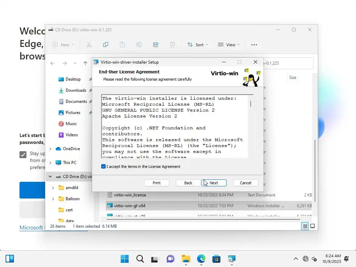The width and height of the screenshot is (356, 267).
Task: Open Documents in quick access
Action: (76, 102)
